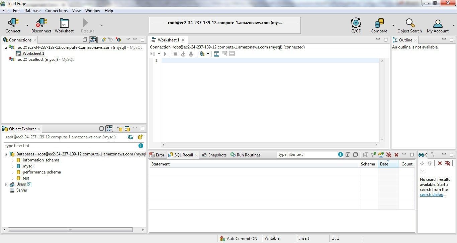The width and height of the screenshot is (457, 243).
Task: Sort by the Statement column header
Action: [x=254, y=164]
